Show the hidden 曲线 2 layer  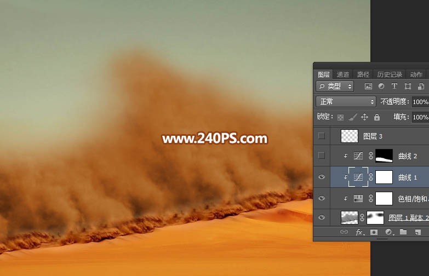(x=322, y=156)
